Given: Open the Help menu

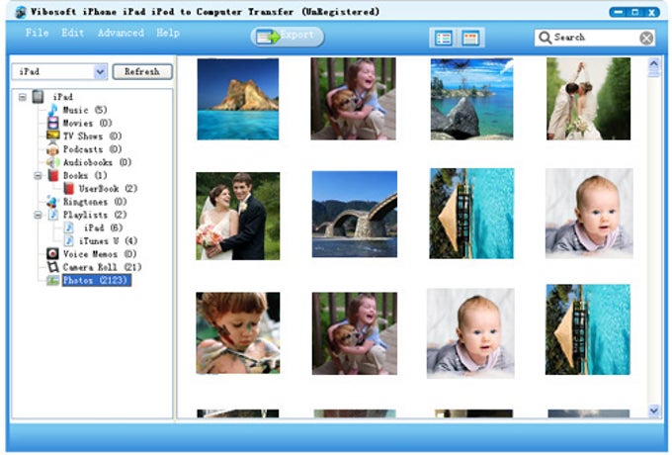Looking at the screenshot, I should point(168,33).
